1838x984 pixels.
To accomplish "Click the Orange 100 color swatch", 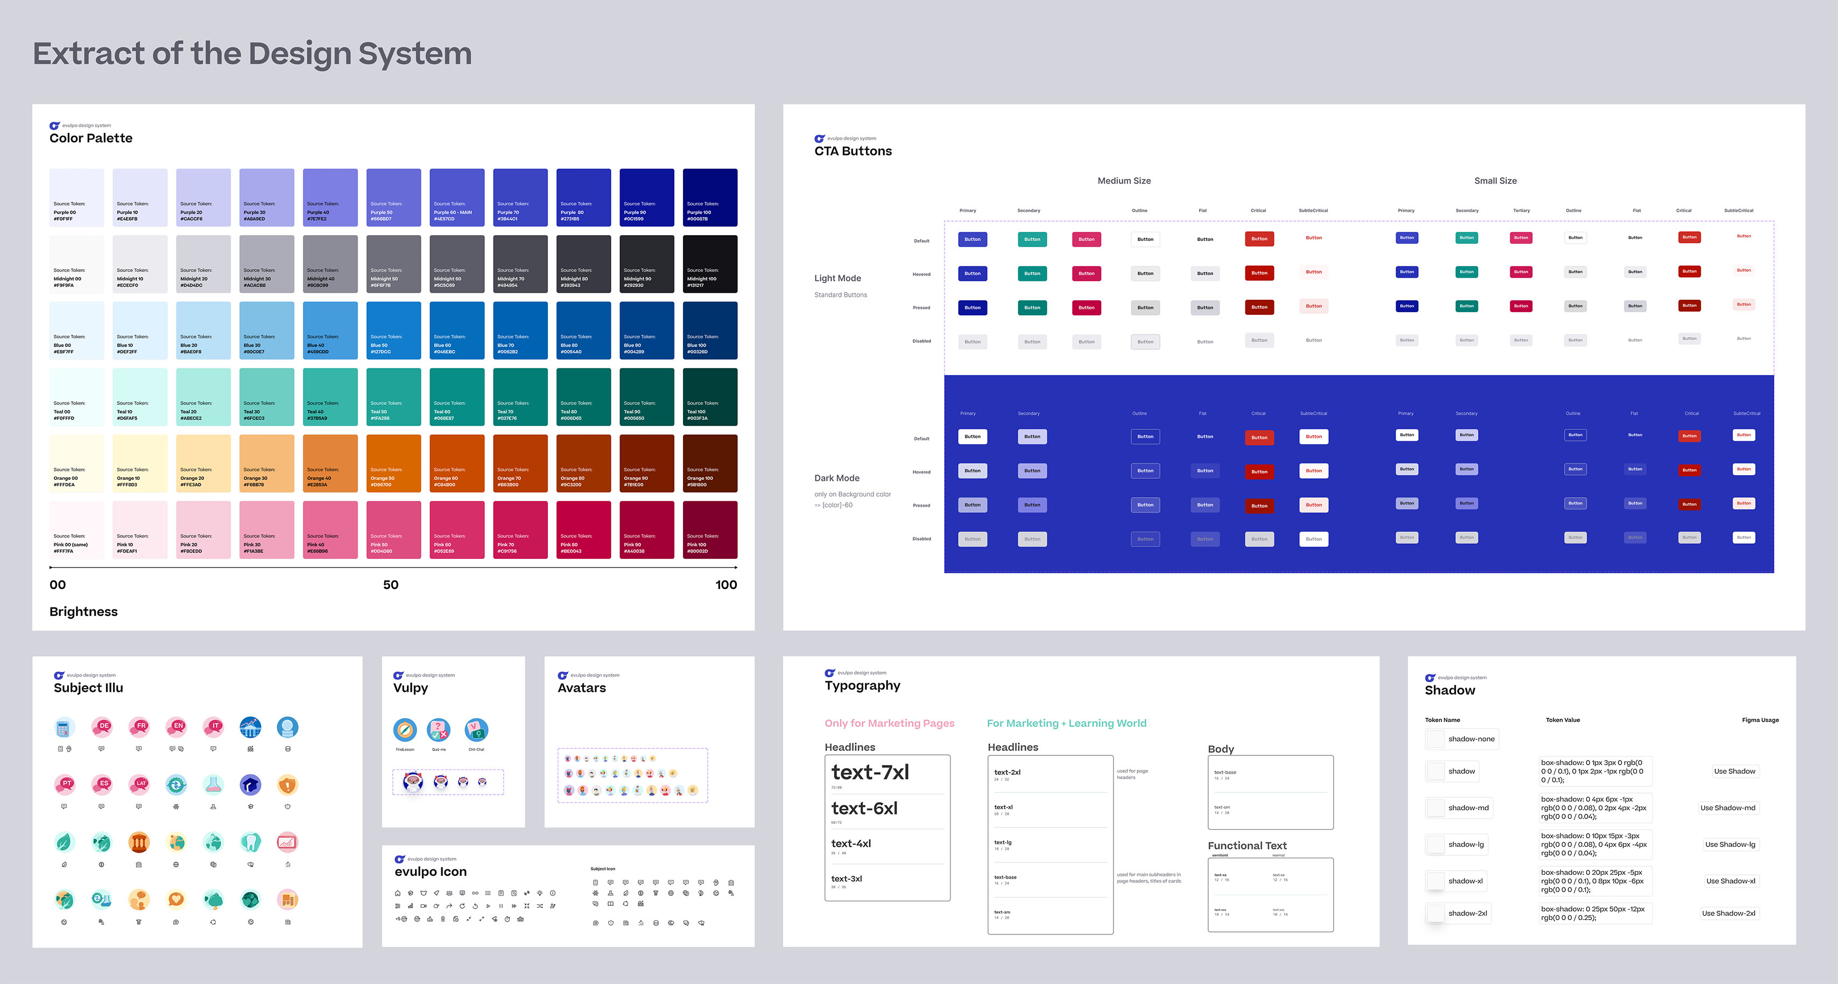I will pyautogui.click(x=710, y=463).
